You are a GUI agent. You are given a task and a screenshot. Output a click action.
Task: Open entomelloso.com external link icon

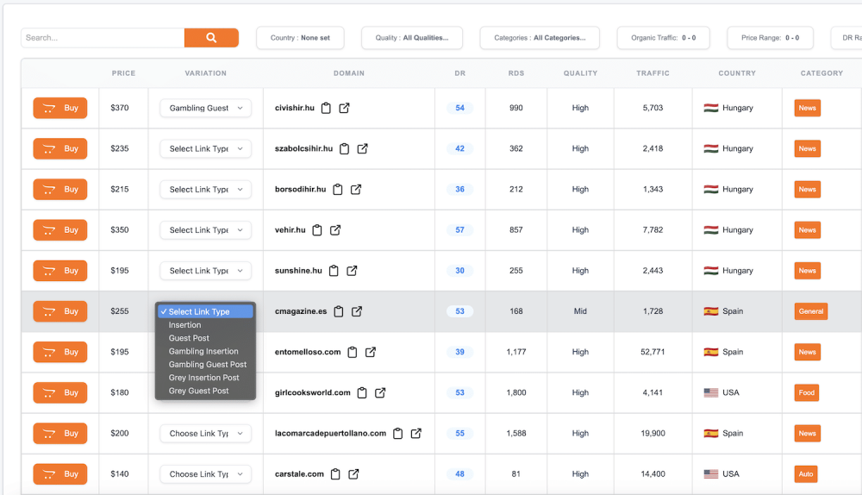point(371,352)
